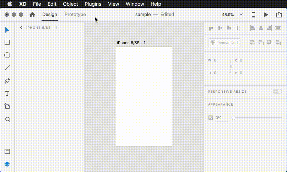Open the File menu
287x172 pixels.
(x=37, y=4)
